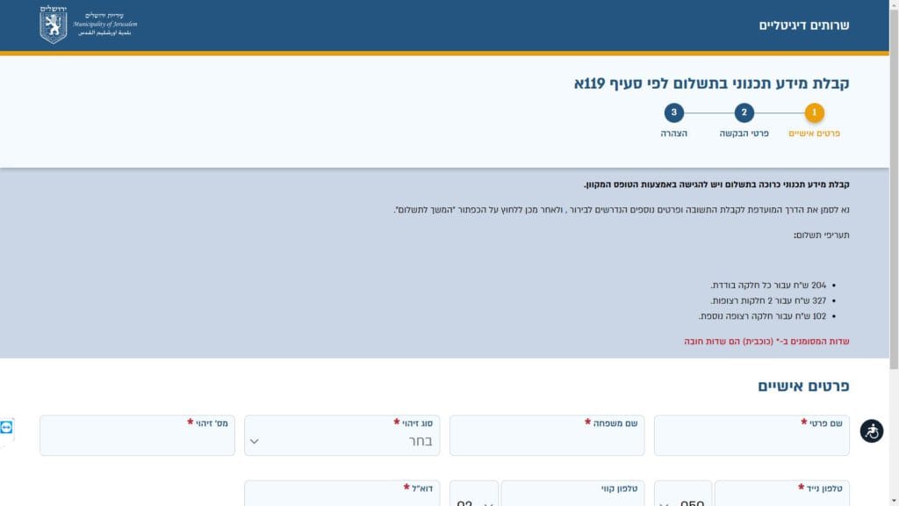Click the scrollbar up arrow

pyautogui.click(x=894, y=5)
